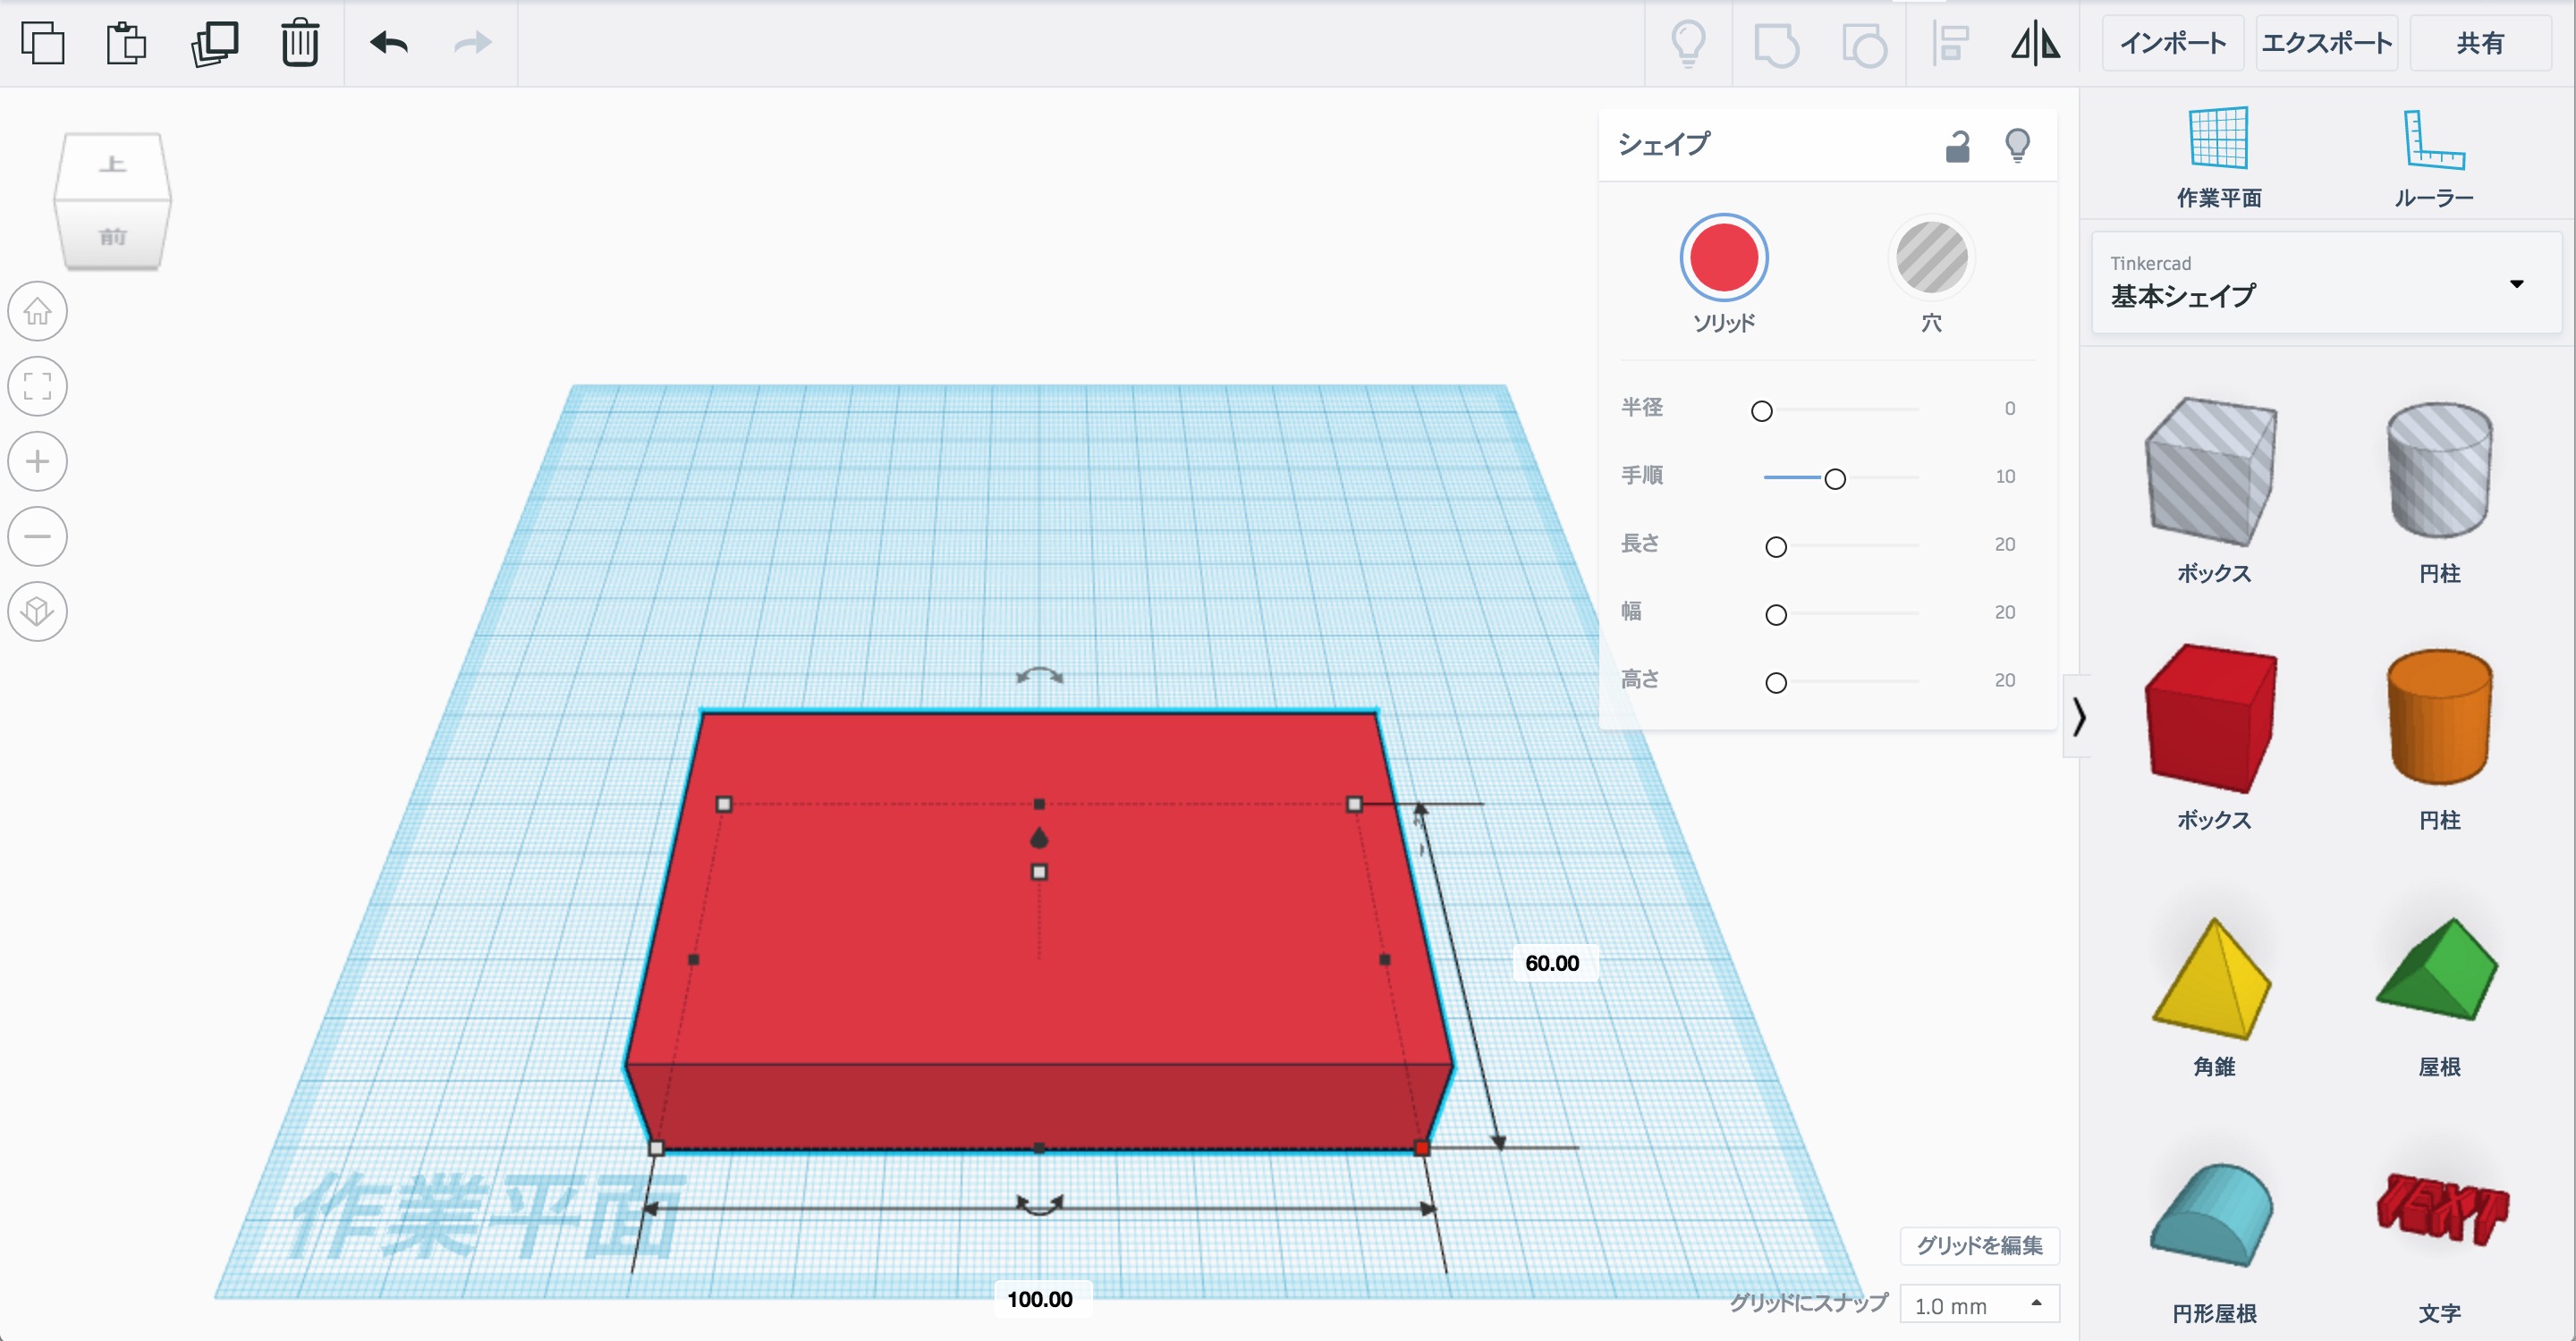Undo the last action
This screenshot has height=1341, width=2576.
click(x=389, y=43)
